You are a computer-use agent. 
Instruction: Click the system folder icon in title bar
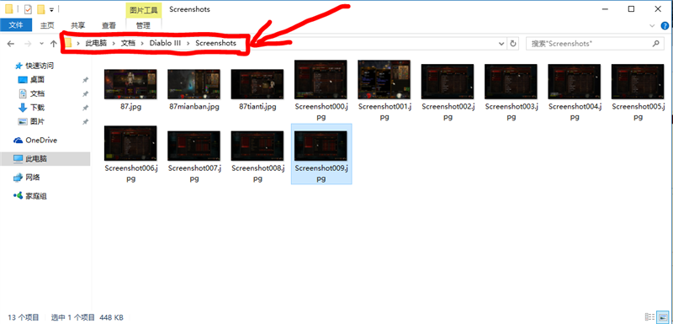[9, 9]
